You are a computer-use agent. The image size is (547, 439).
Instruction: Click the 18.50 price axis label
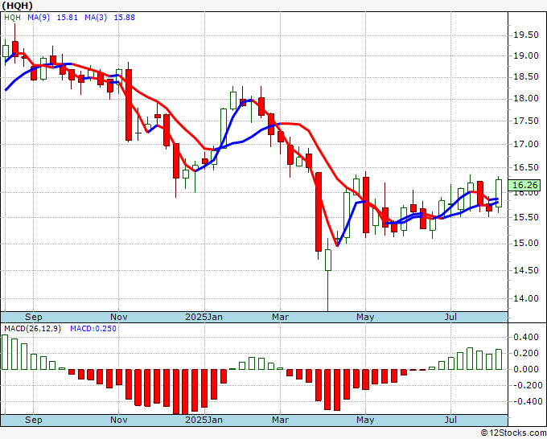(526, 77)
